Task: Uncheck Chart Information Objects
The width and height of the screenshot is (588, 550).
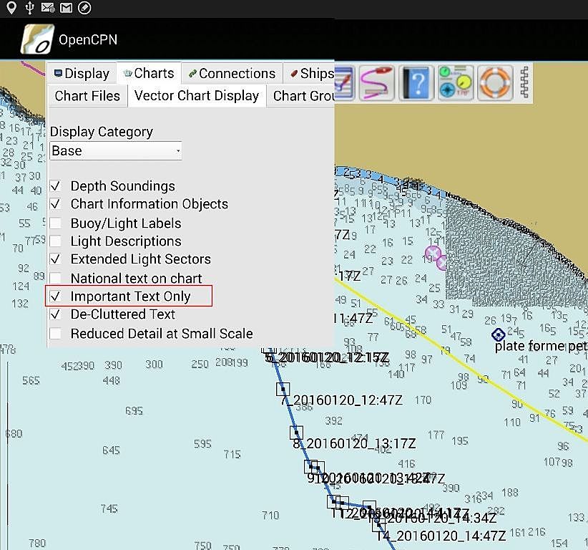Action: tap(56, 204)
